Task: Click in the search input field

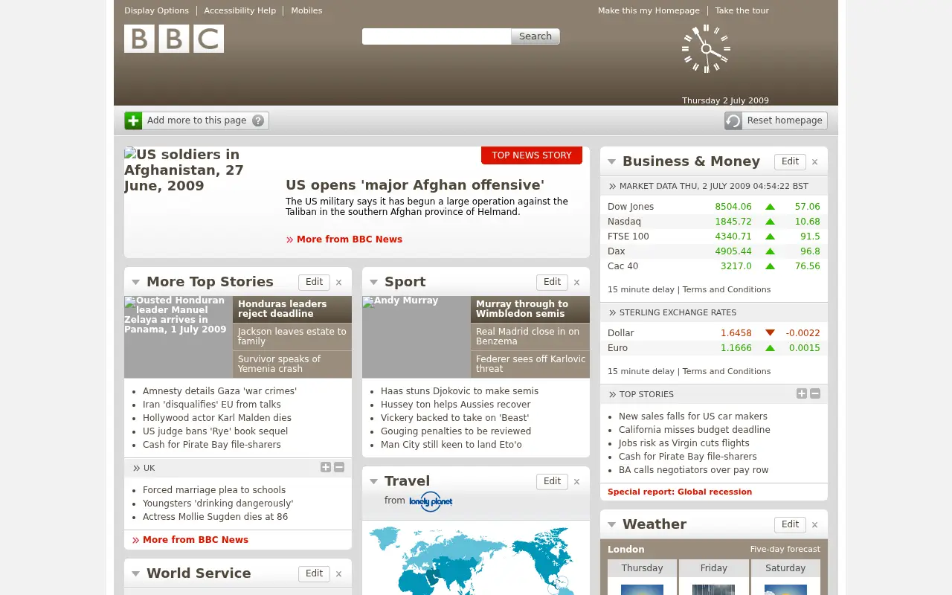Action: [437, 36]
